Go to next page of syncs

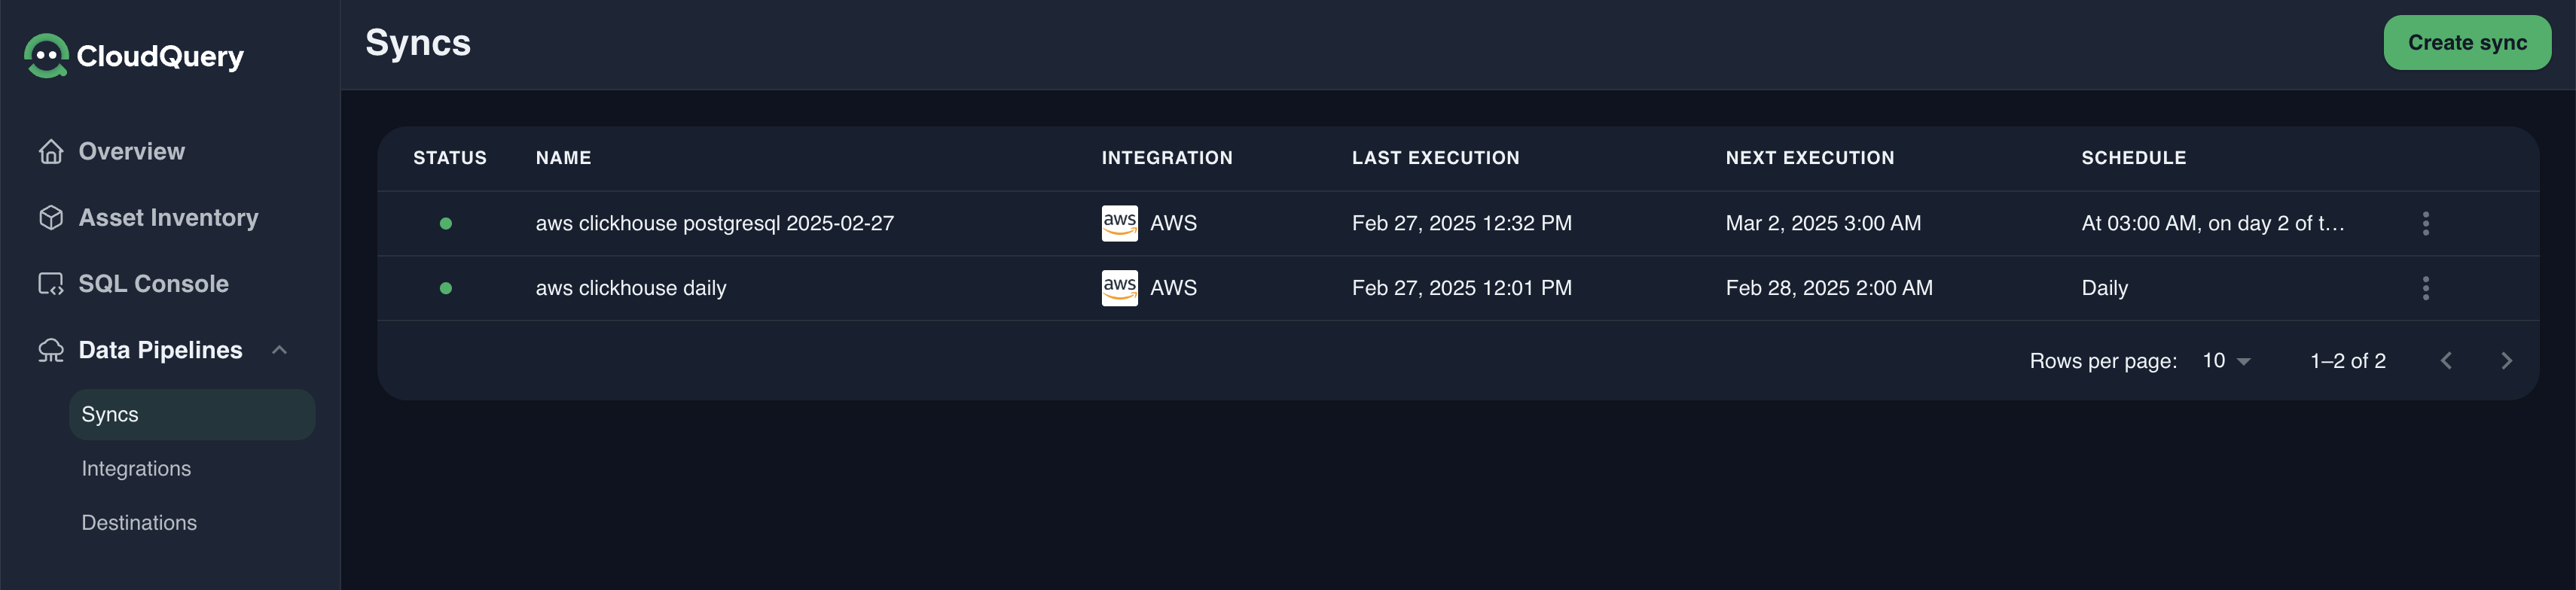coord(2506,361)
